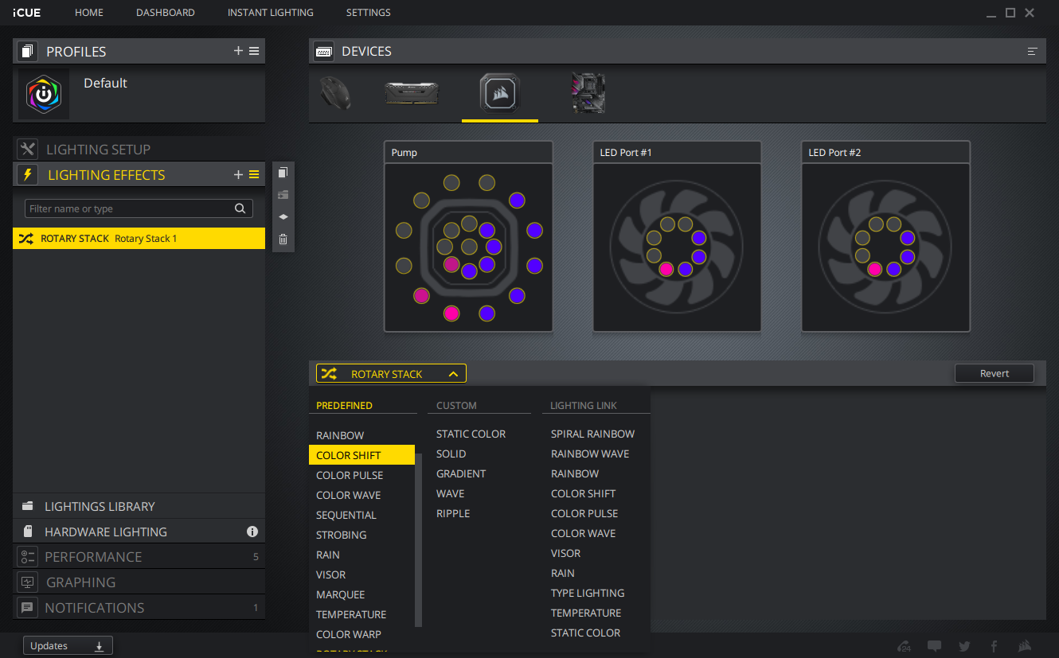Viewport: 1059px width, 658px height.
Task: Add a new profile with plus icon
Action: [x=238, y=51]
